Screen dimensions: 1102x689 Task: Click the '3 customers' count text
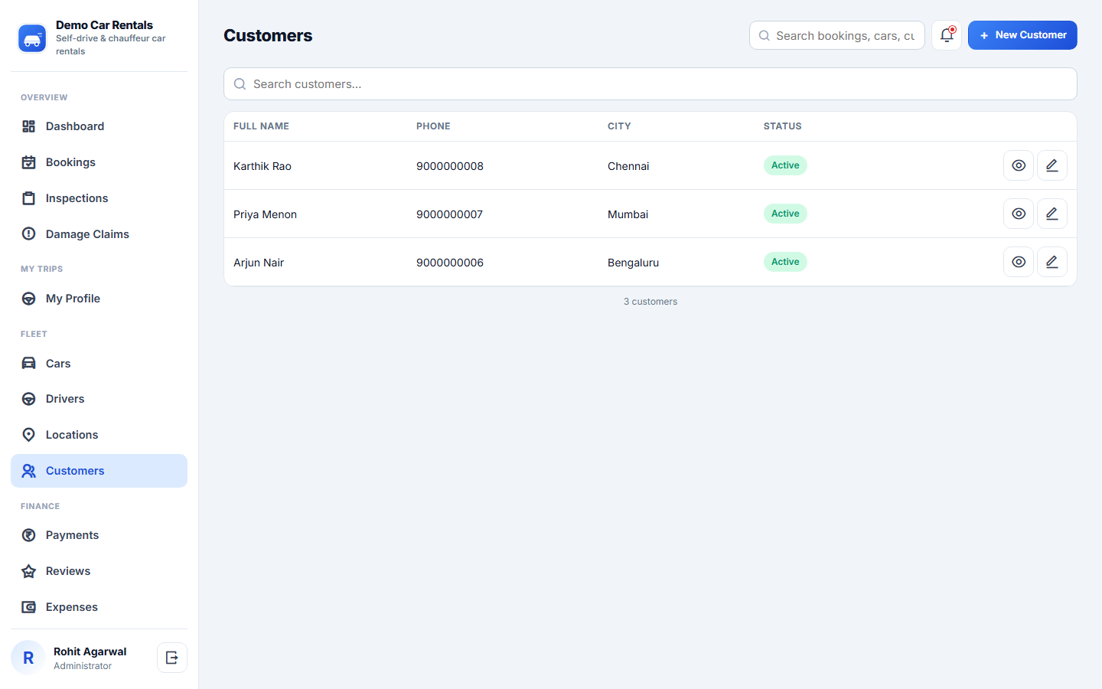650,302
